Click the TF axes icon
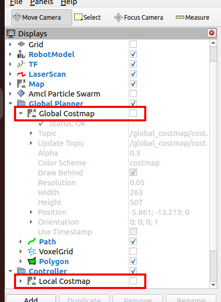This screenshot has height=302, width=221. 21,64
